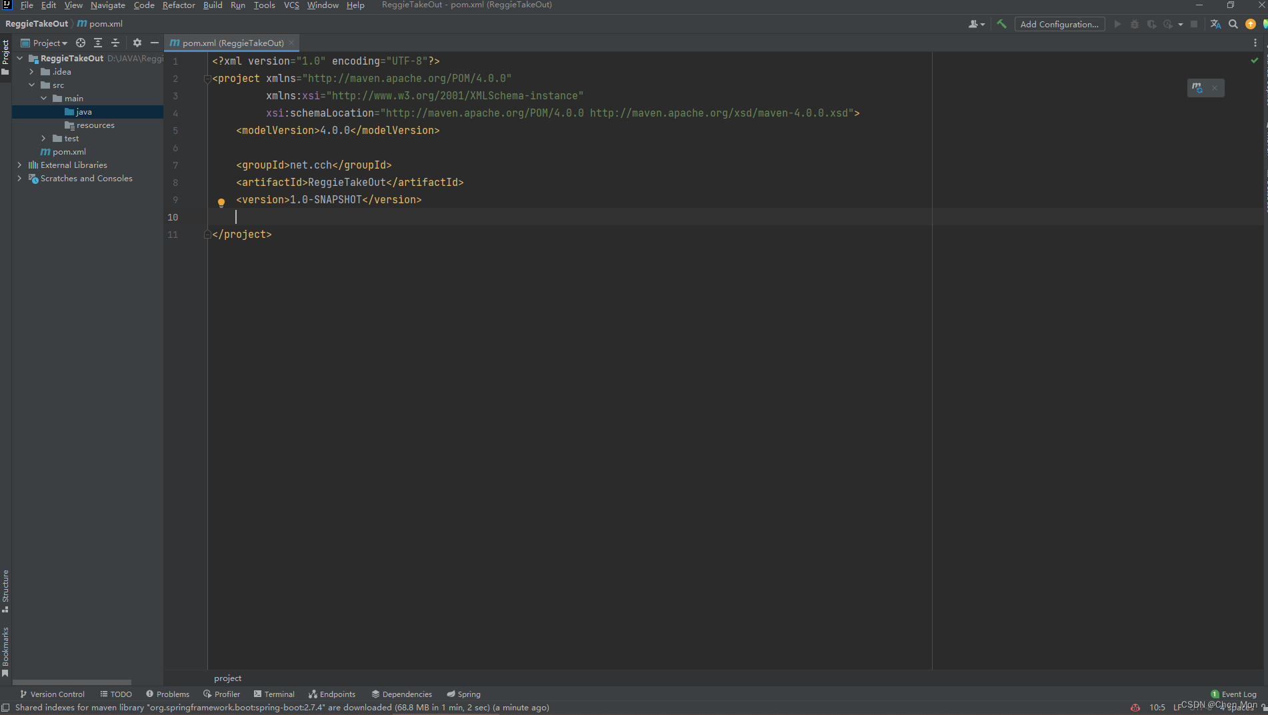Fold the project tag on line 2
Viewport: 1268px width, 715px height.
[x=207, y=79]
